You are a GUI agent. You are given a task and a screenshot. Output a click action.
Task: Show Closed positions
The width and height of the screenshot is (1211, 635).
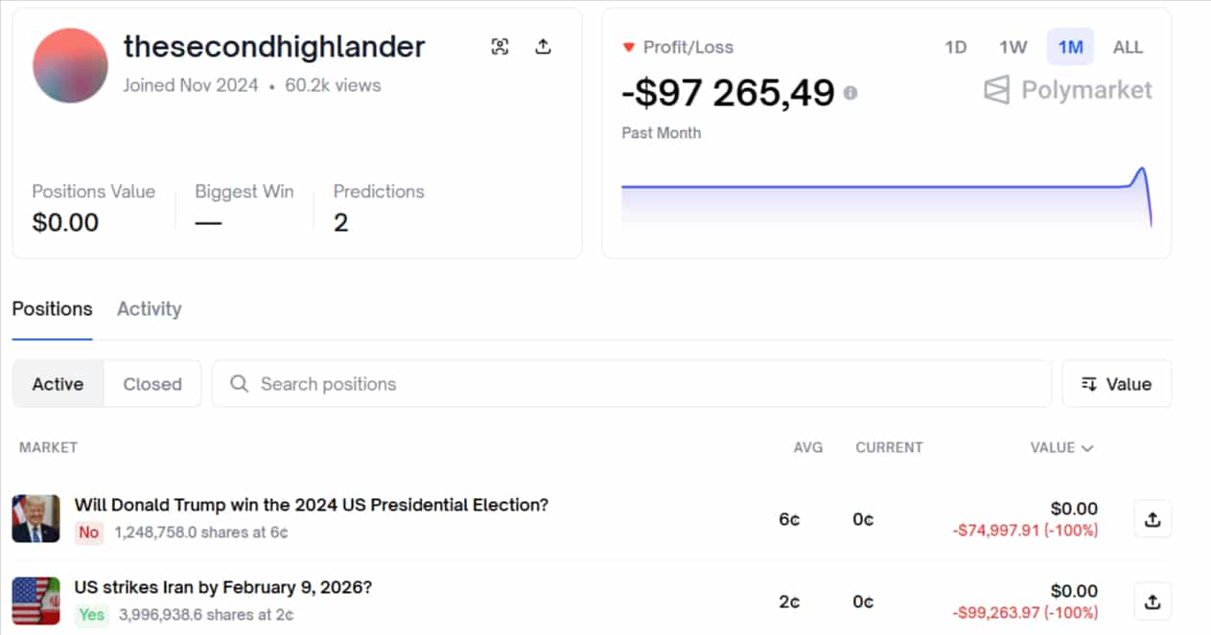pos(152,384)
